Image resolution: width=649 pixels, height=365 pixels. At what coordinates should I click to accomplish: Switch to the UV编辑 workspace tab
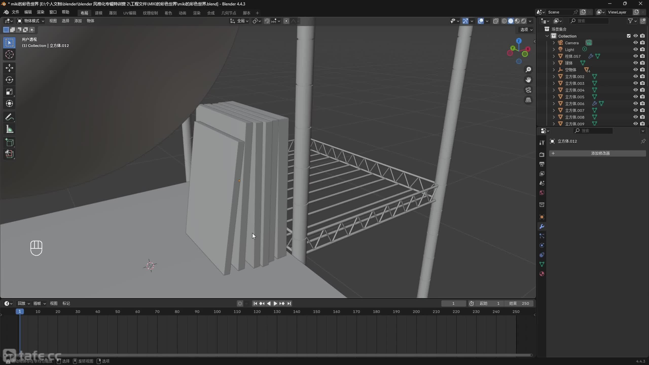[130, 13]
